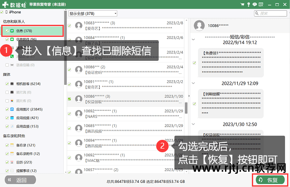Focus the 搜索 search input field
The height and width of the screenshot is (187, 290).
[271, 13]
